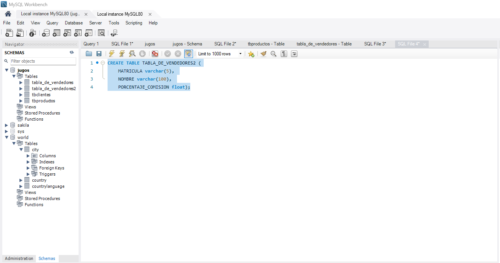The height and width of the screenshot is (263, 500).
Task: Click the PORCENTAJE_COMISION text in editor
Action: (143, 87)
